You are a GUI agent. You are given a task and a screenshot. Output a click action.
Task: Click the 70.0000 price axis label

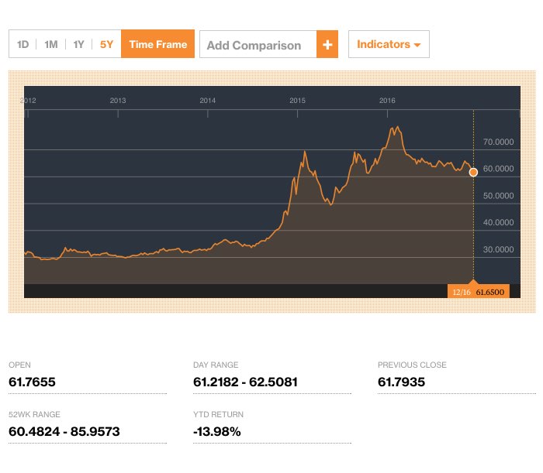498,142
